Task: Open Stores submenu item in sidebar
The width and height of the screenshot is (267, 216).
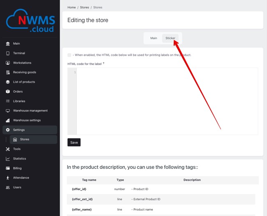Action: pyautogui.click(x=25, y=139)
